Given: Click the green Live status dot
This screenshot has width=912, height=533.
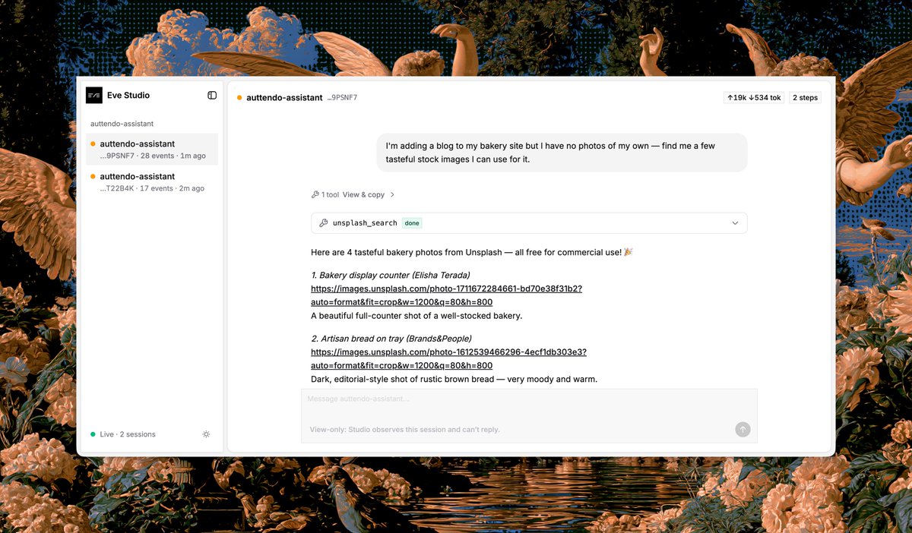Looking at the screenshot, I should tap(93, 434).
